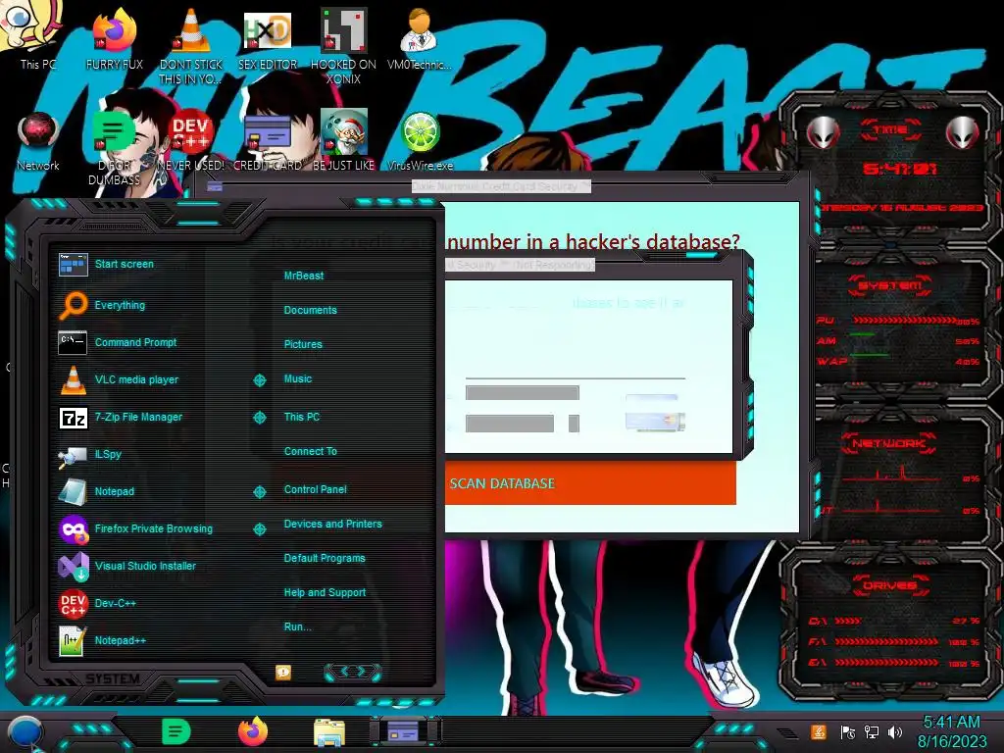The image size is (1004, 753).
Task: Open Documents from the start menu
Action: click(311, 310)
